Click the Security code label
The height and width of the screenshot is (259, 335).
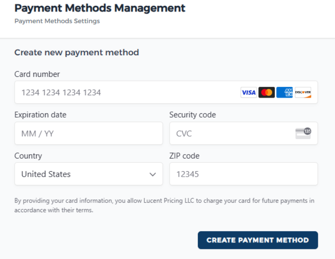192,115
